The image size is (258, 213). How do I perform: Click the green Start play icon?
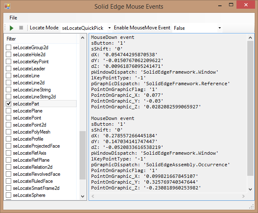click(11, 28)
